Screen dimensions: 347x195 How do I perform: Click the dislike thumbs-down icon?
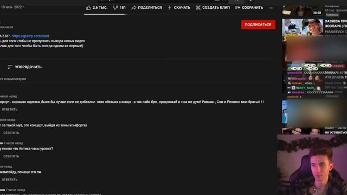pos(115,8)
